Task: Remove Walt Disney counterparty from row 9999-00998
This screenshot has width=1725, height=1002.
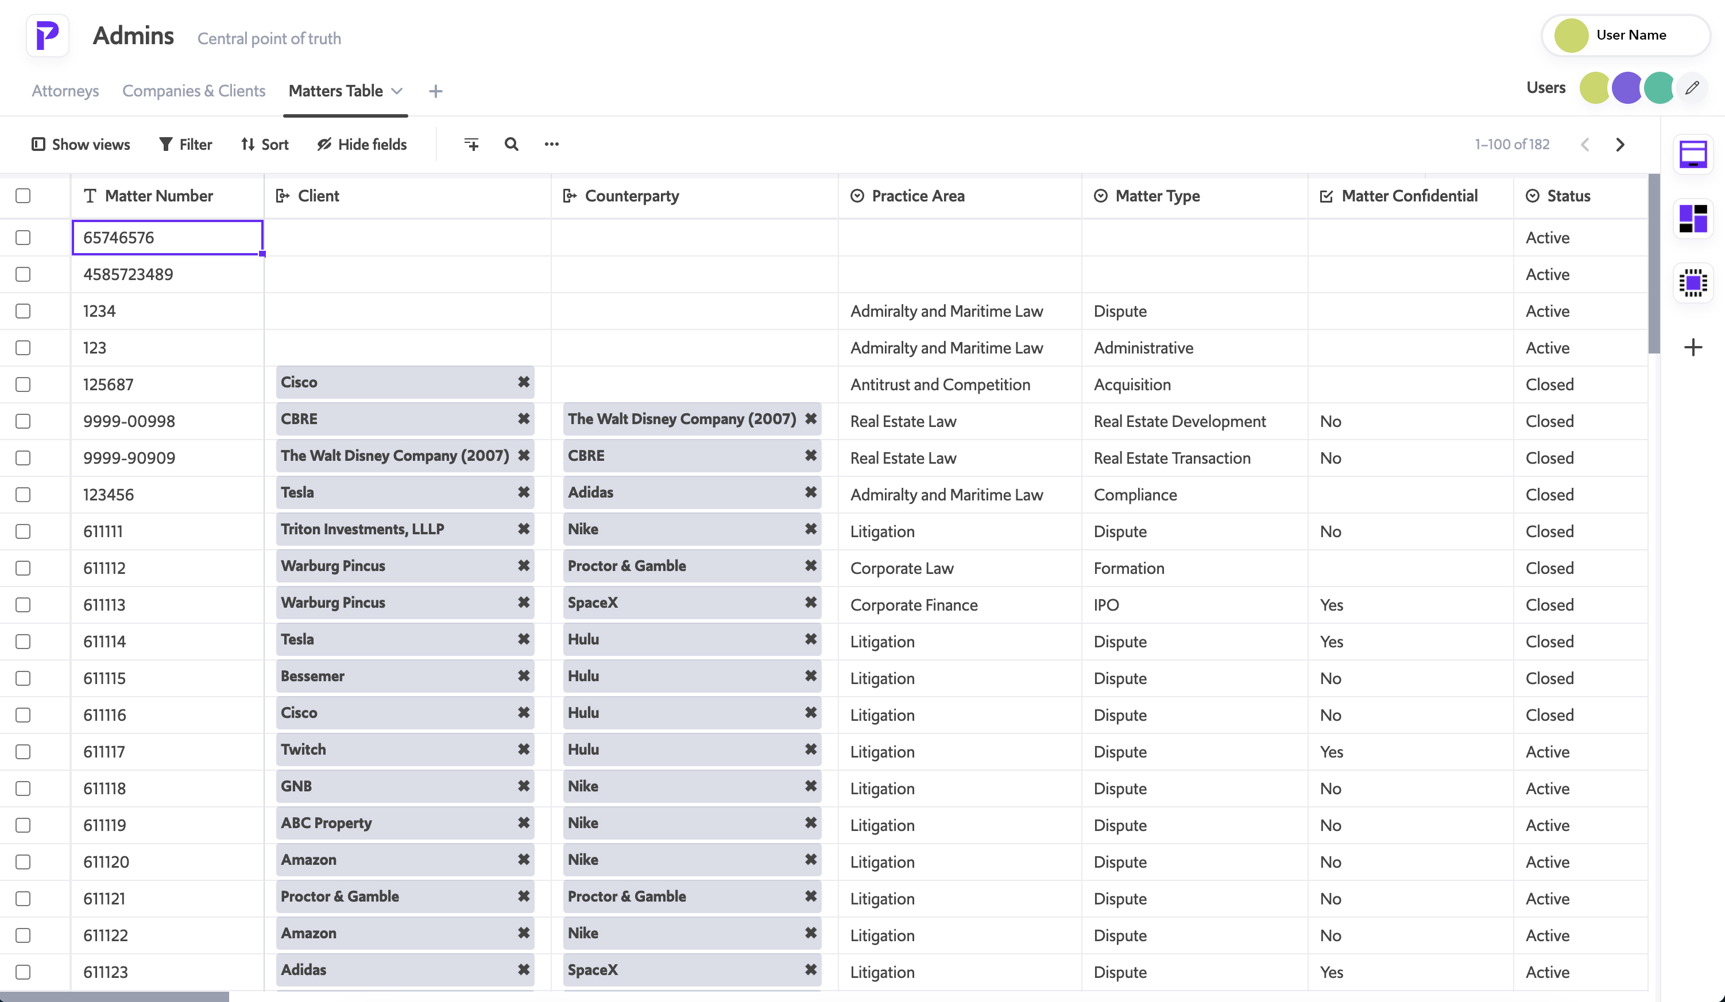Action: [x=811, y=418]
